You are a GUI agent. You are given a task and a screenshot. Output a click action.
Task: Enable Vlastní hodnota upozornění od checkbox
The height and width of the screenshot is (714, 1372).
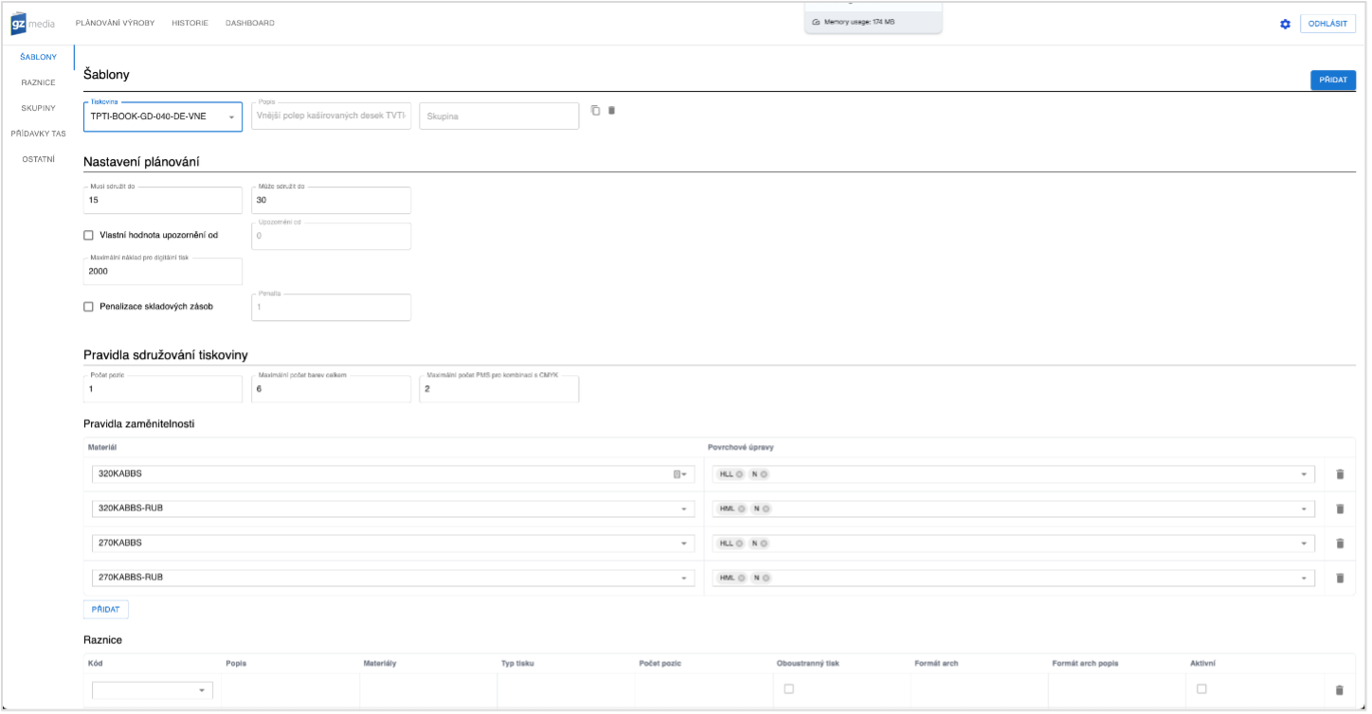pos(89,235)
